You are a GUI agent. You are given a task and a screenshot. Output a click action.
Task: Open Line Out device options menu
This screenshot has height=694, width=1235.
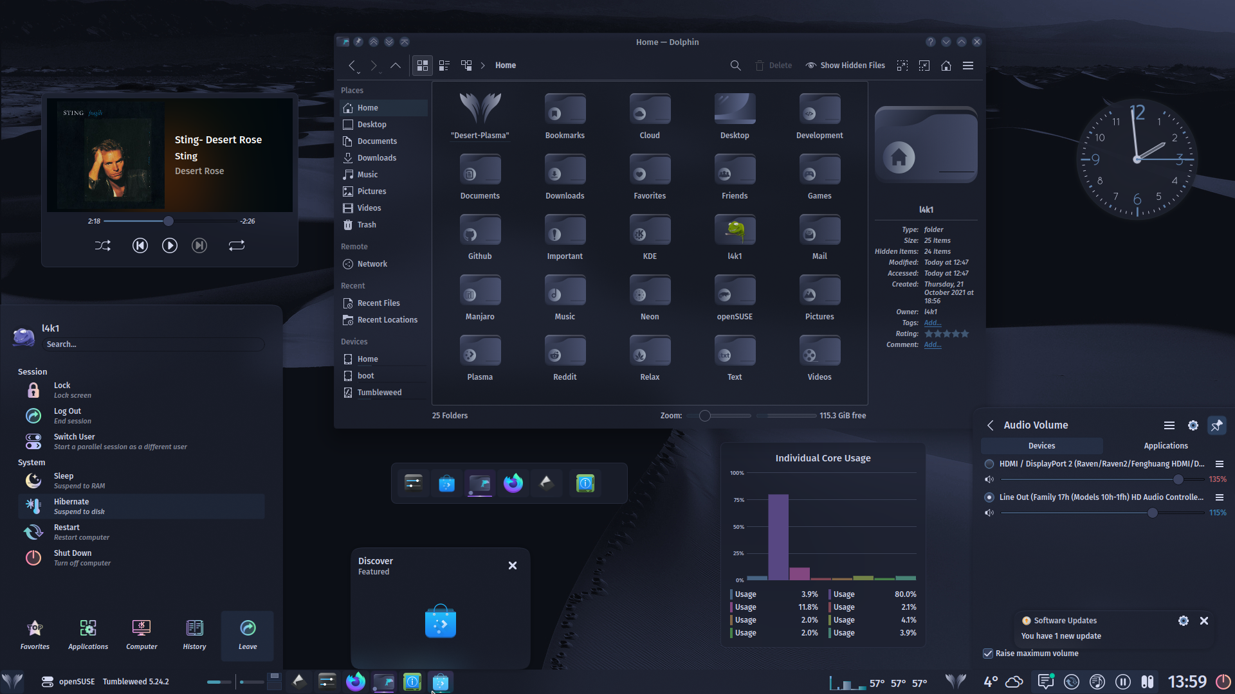(1219, 497)
